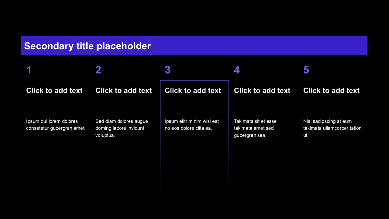Click the word "ut." in the fifth column
Viewport: 389px width, 219px height.
point(306,135)
